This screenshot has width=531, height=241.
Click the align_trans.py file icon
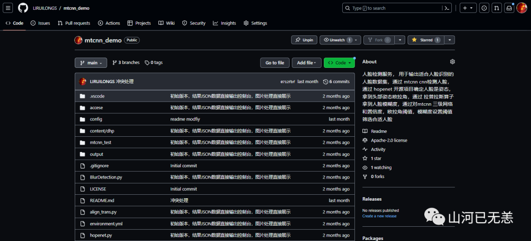82,212
